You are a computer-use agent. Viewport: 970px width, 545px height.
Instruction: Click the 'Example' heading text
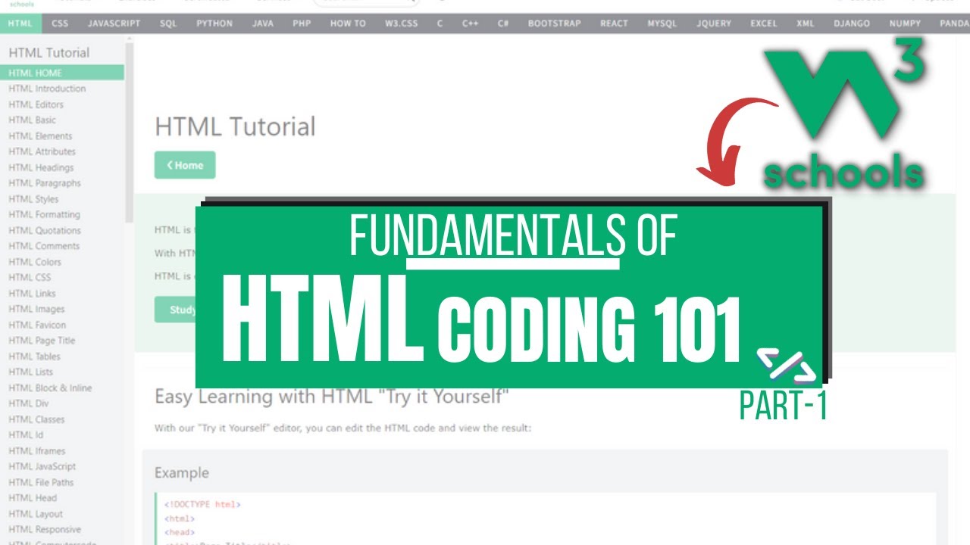tap(182, 473)
